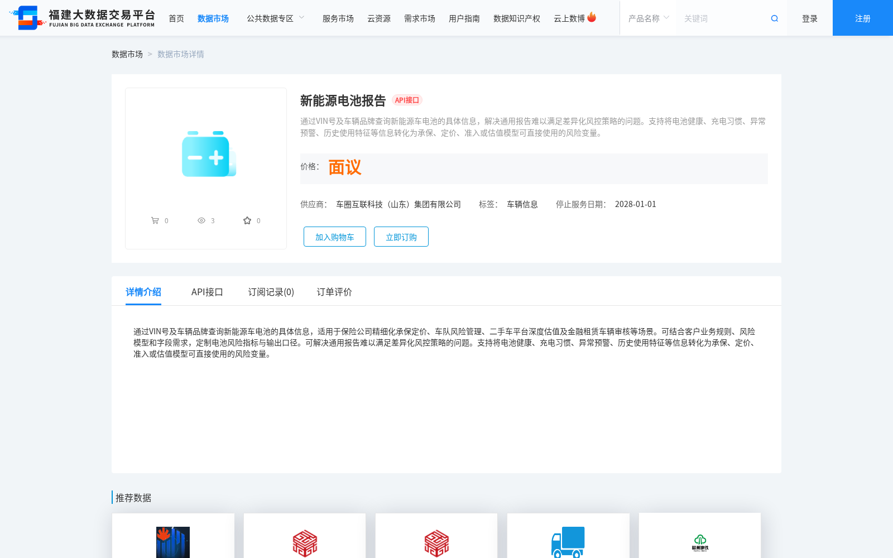Image resolution: width=893 pixels, height=558 pixels.
Task: Click the 2028-01-01 stop service date
Action: click(x=636, y=204)
